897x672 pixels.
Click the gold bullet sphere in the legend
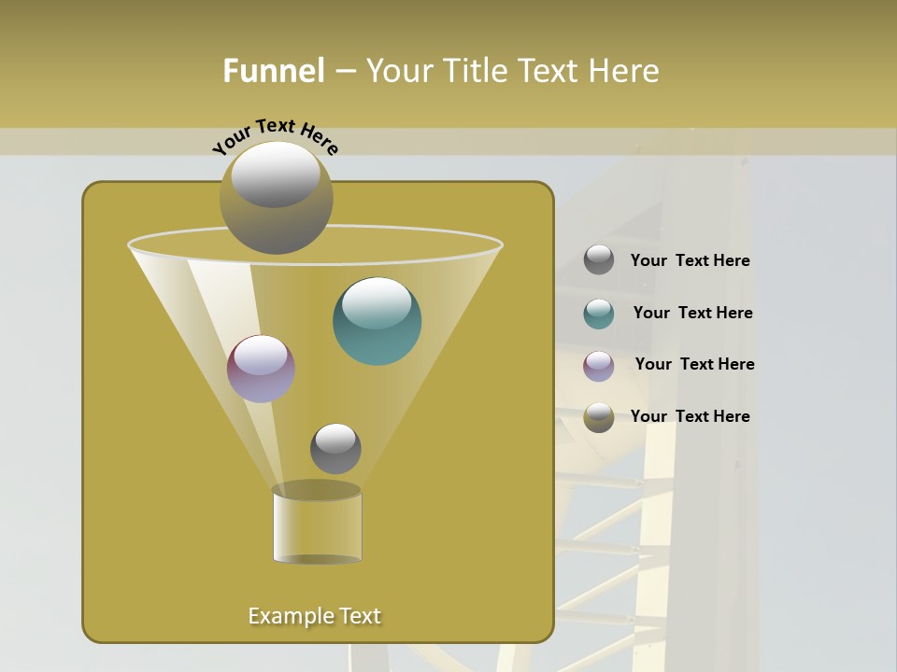pyautogui.click(x=597, y=416)
